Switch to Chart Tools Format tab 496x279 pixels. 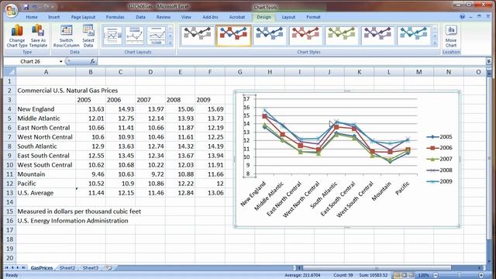tap(313, 17)
